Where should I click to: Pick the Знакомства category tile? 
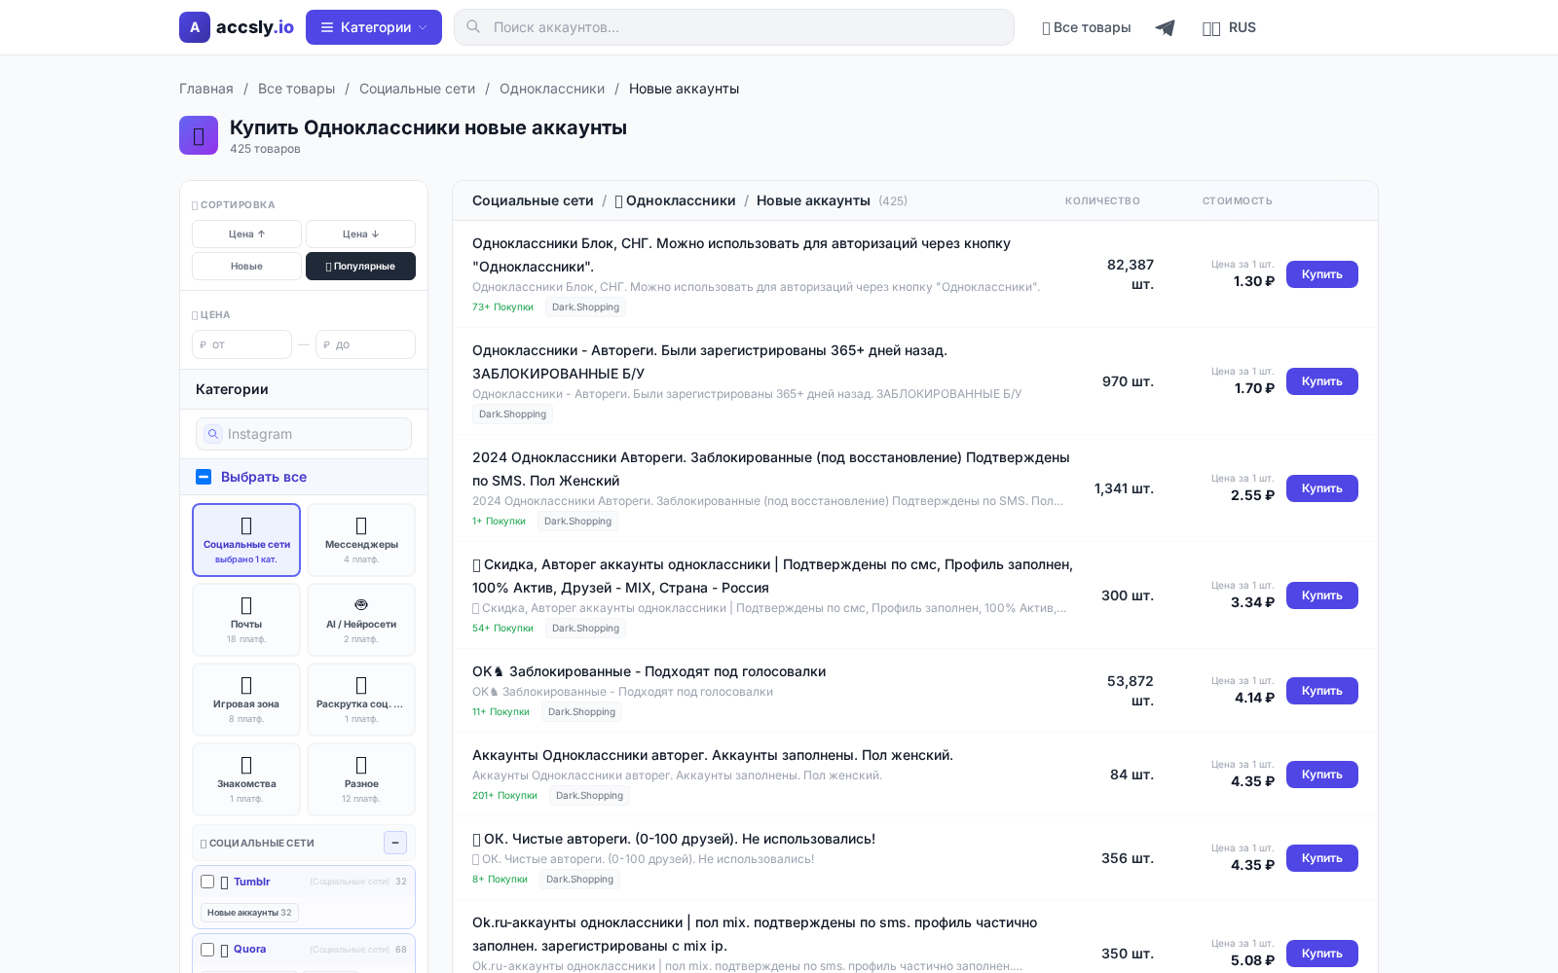point(246,779)
